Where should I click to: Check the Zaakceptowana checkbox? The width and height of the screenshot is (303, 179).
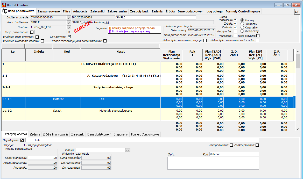coord(257,145)
